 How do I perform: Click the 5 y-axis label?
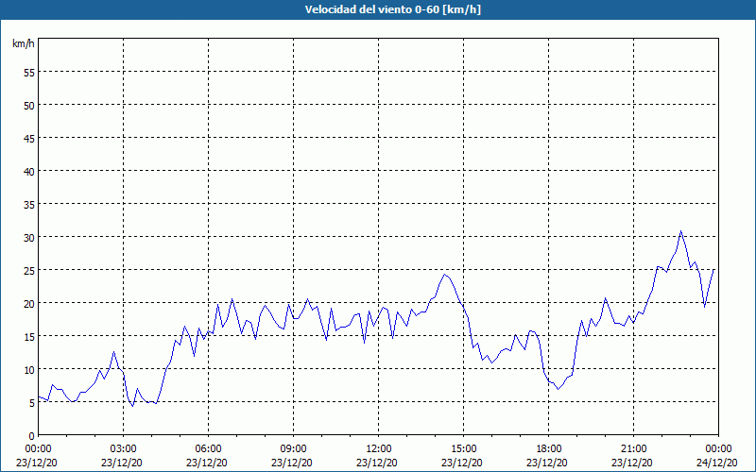[32, 403]
